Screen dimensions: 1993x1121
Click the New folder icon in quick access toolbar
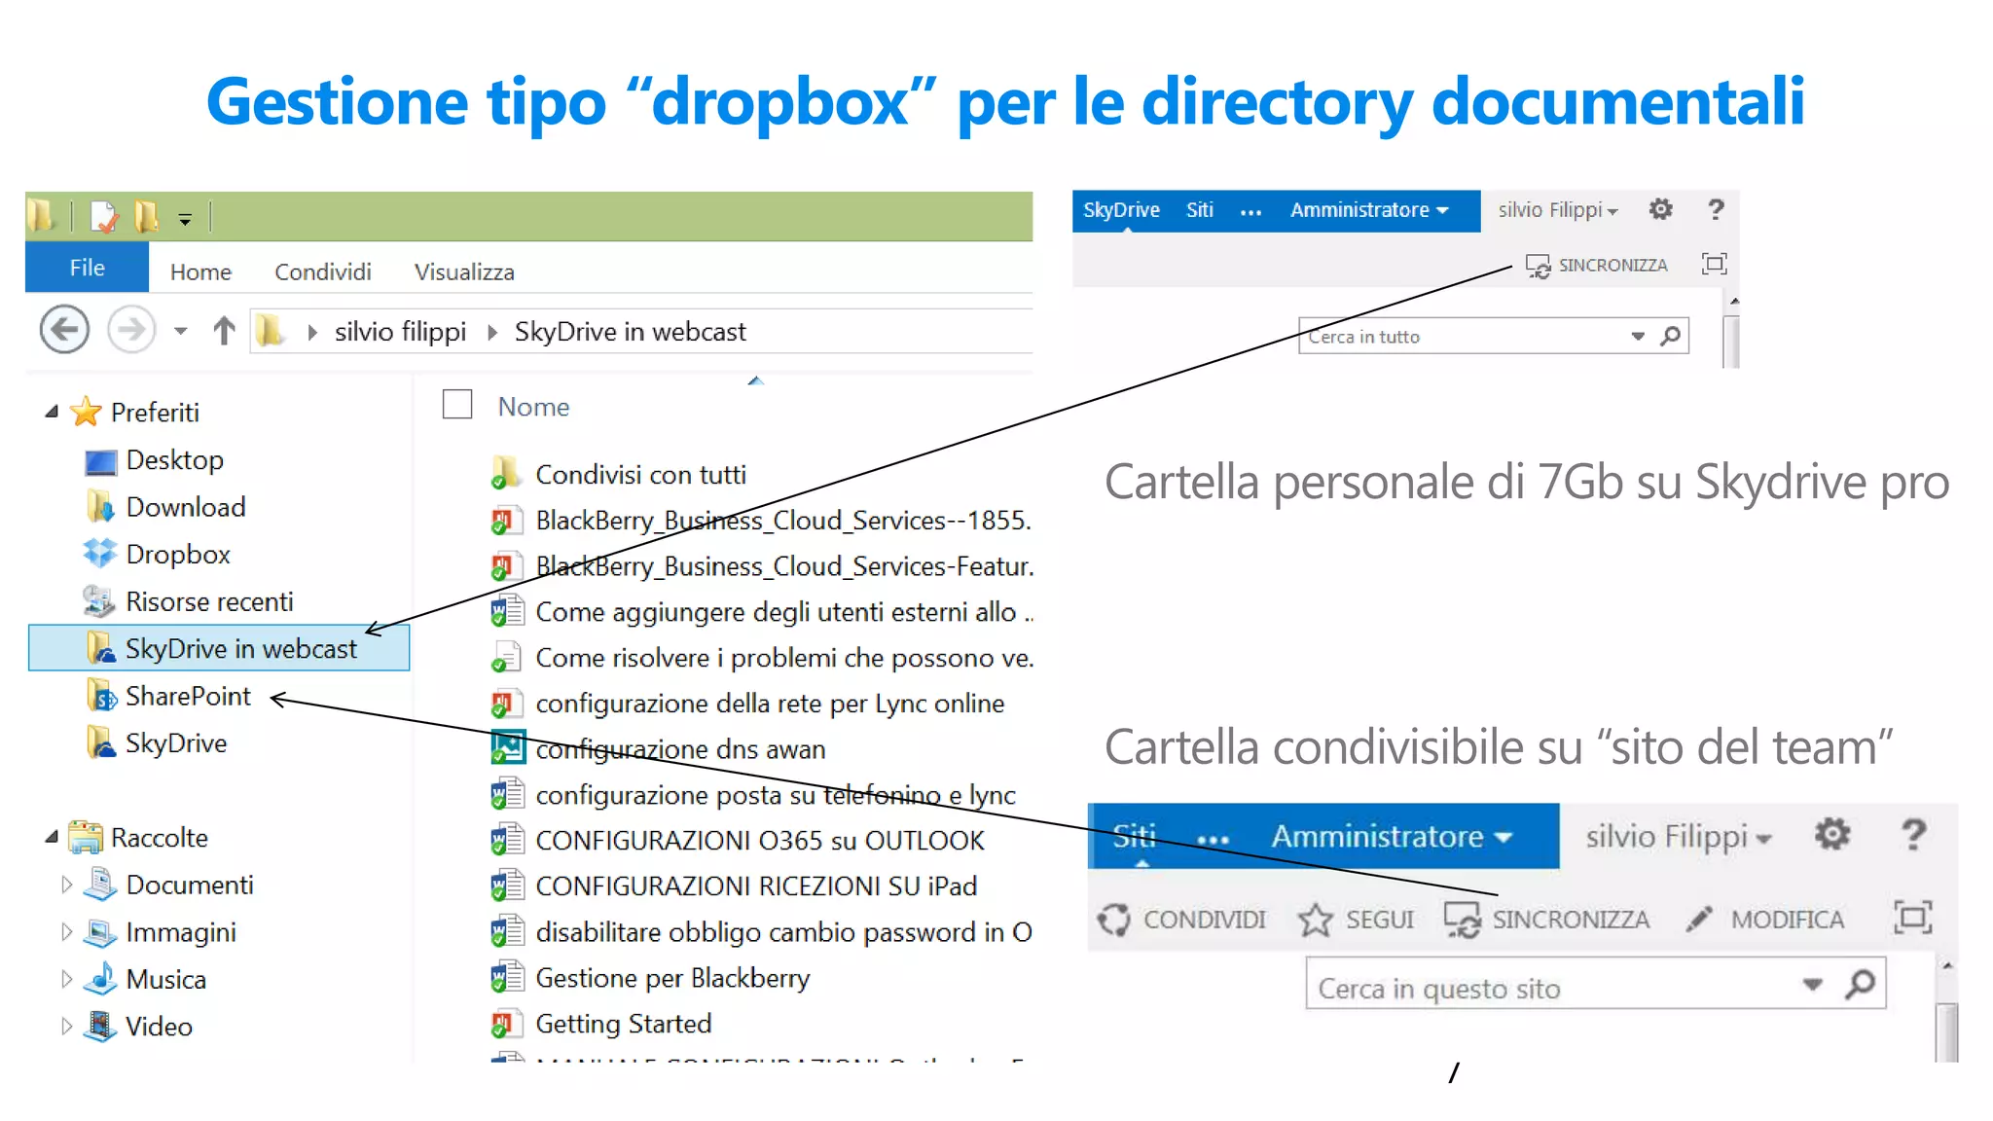point(146,216)
